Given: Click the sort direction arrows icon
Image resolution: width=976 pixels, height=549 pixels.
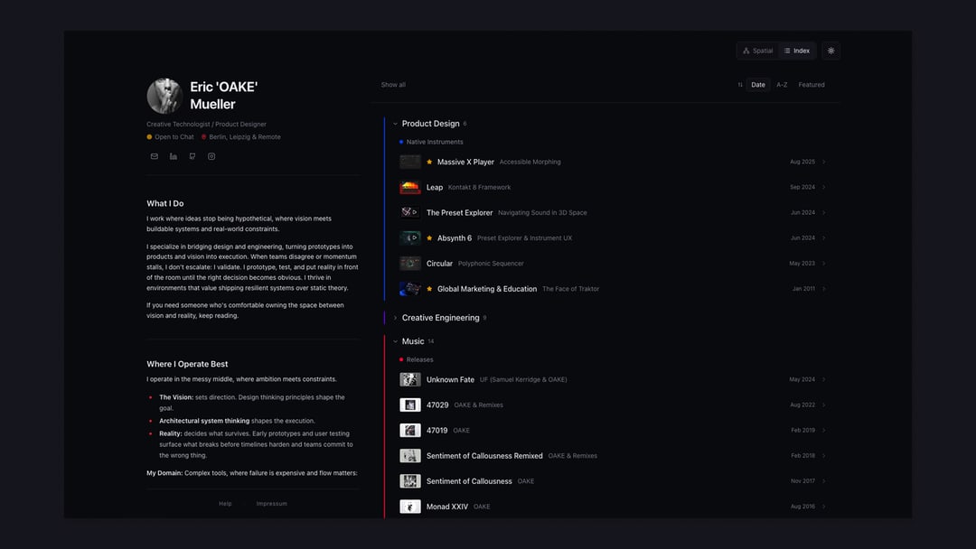Looking at the screenshot, I should 740,85.
